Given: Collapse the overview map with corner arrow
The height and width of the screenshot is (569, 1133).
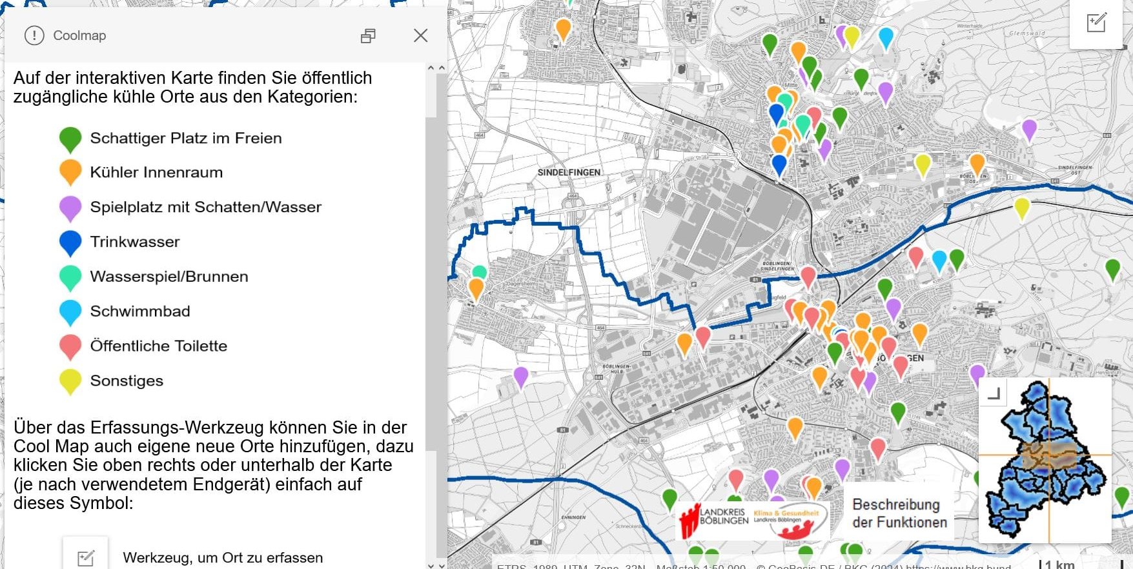Looking at the screenshot, I should 994,393.
